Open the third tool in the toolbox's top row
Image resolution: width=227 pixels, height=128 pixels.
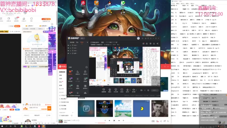coord(85,73)
